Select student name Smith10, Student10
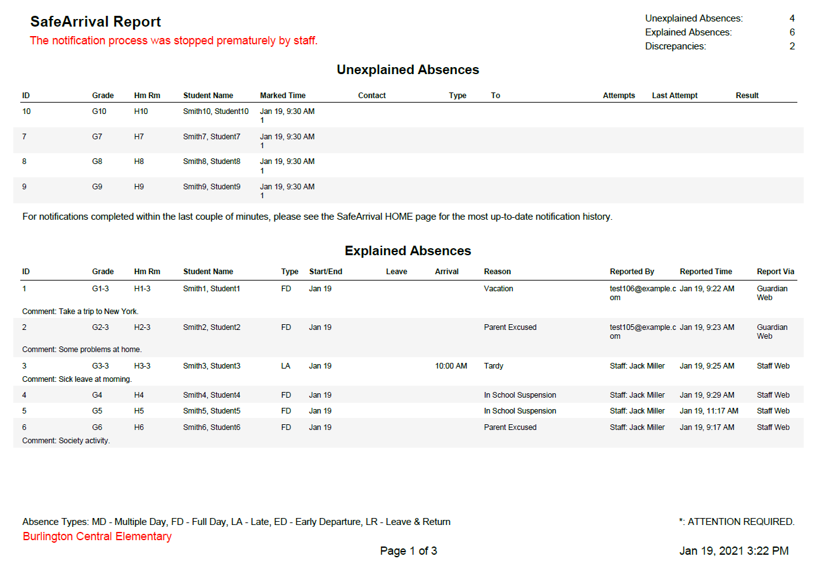817x575 pixels. 211,111
